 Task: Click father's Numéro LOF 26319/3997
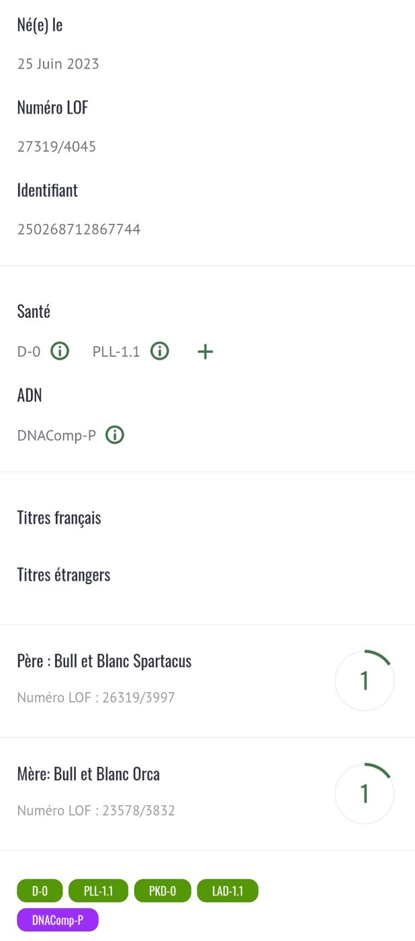point(96,698)
